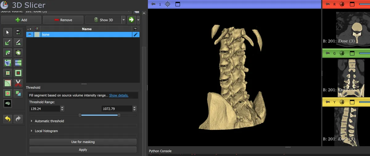Maximize the Green slice view
370x156 pixels.
352,53
